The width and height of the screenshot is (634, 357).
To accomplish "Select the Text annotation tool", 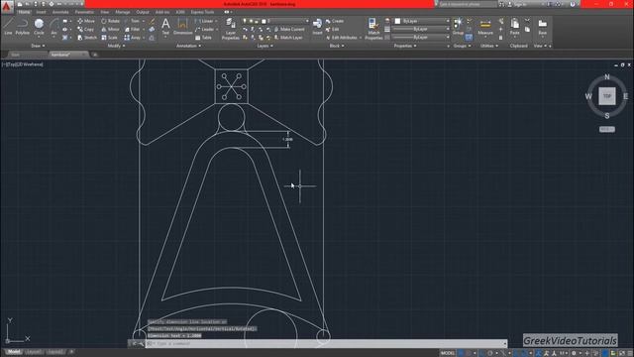I will pos(165,27).
